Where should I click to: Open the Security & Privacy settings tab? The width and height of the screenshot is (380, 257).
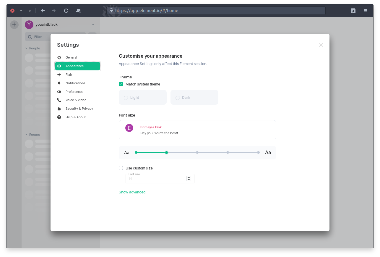77,109
